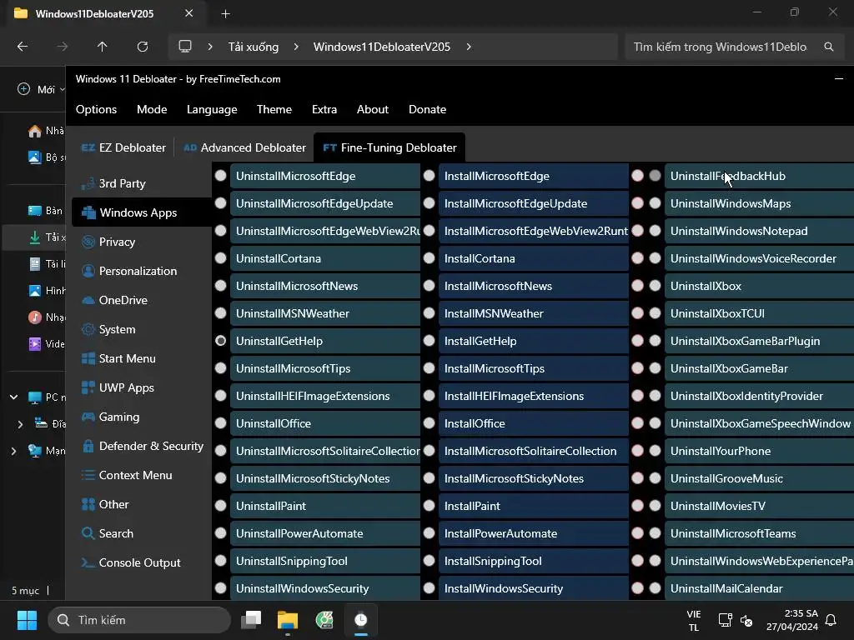Select the InstallMicrosoftEdge radio button

(x=430, y=176)
